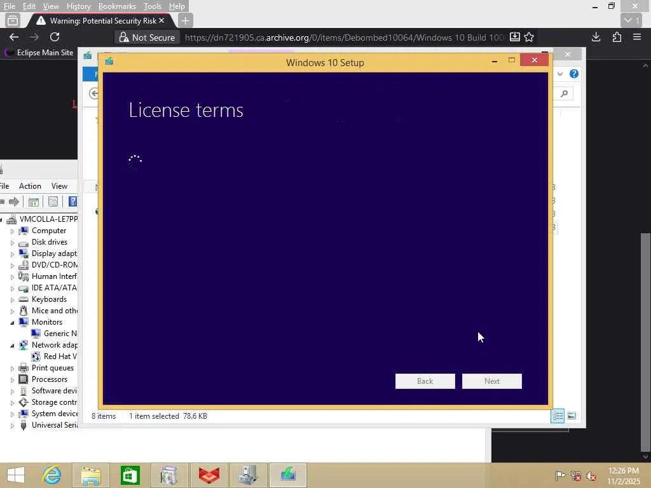The image size is (651, 488).
Task: Open the Firefox History menu
Action: click(78, 6)
